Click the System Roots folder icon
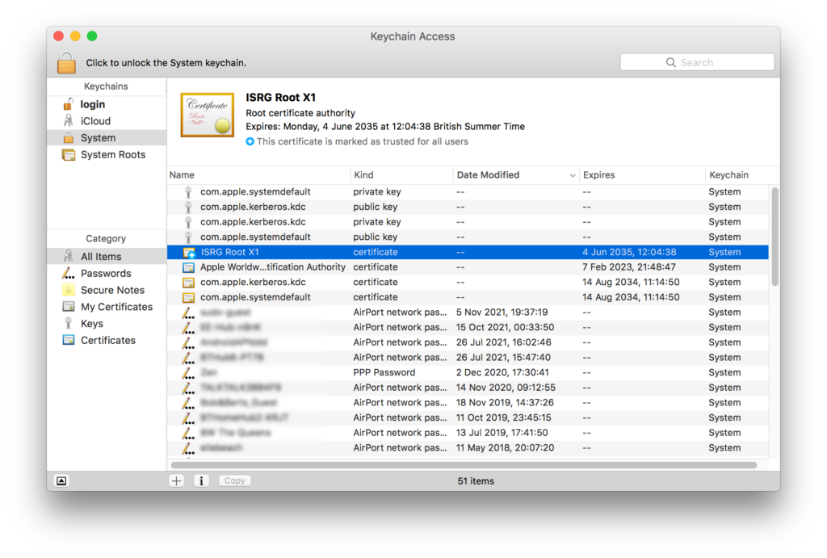Screen dimensions: 827x558 click(69, 154)
